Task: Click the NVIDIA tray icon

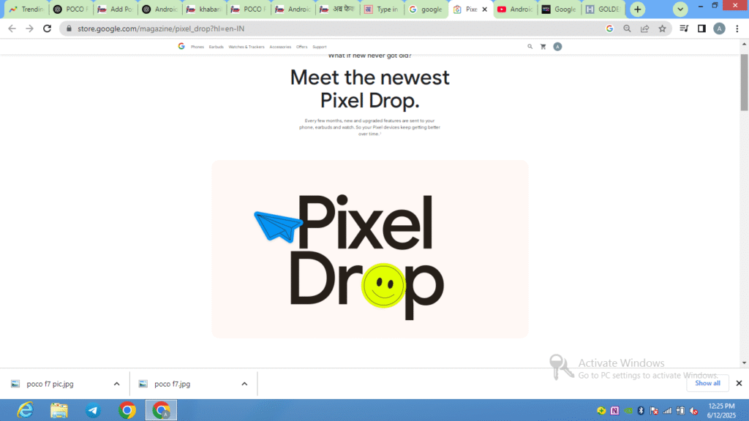Action: 628,411
